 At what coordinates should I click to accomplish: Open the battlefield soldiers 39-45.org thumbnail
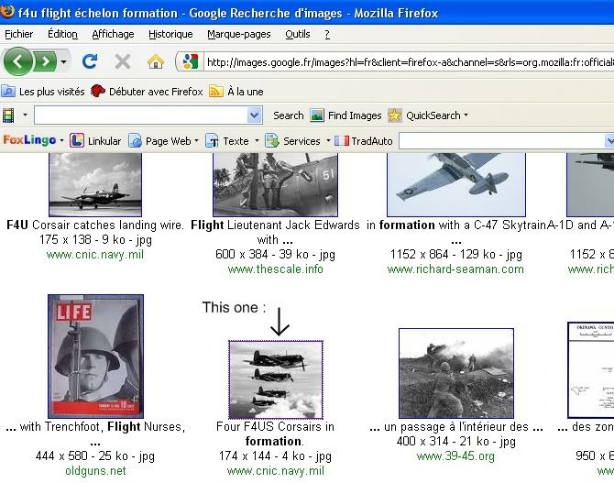click(456, 373)
